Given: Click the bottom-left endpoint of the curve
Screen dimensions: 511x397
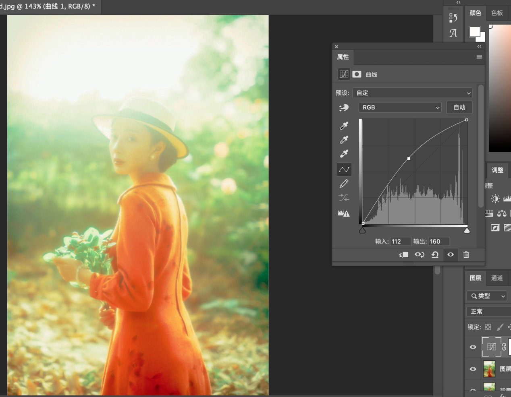Looking at the screenshot, I should coord(363,223).
